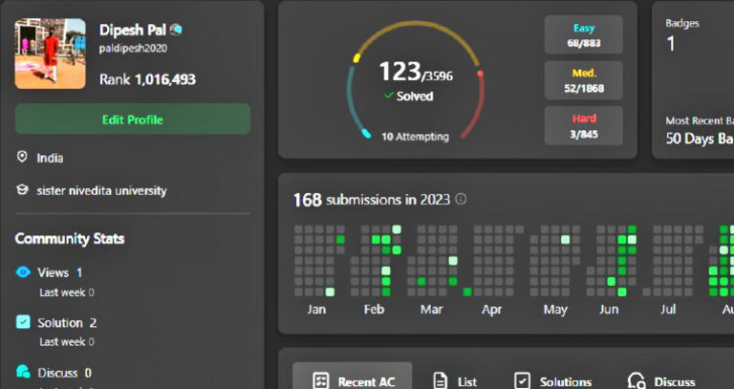Screen dimensions: 734x389
Task: Click the eye icon beside Views
Action: [23, 272]
